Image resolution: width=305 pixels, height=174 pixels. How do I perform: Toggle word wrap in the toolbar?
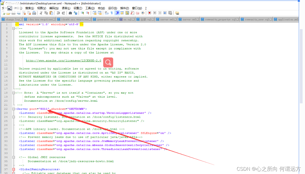pos(107,13)
